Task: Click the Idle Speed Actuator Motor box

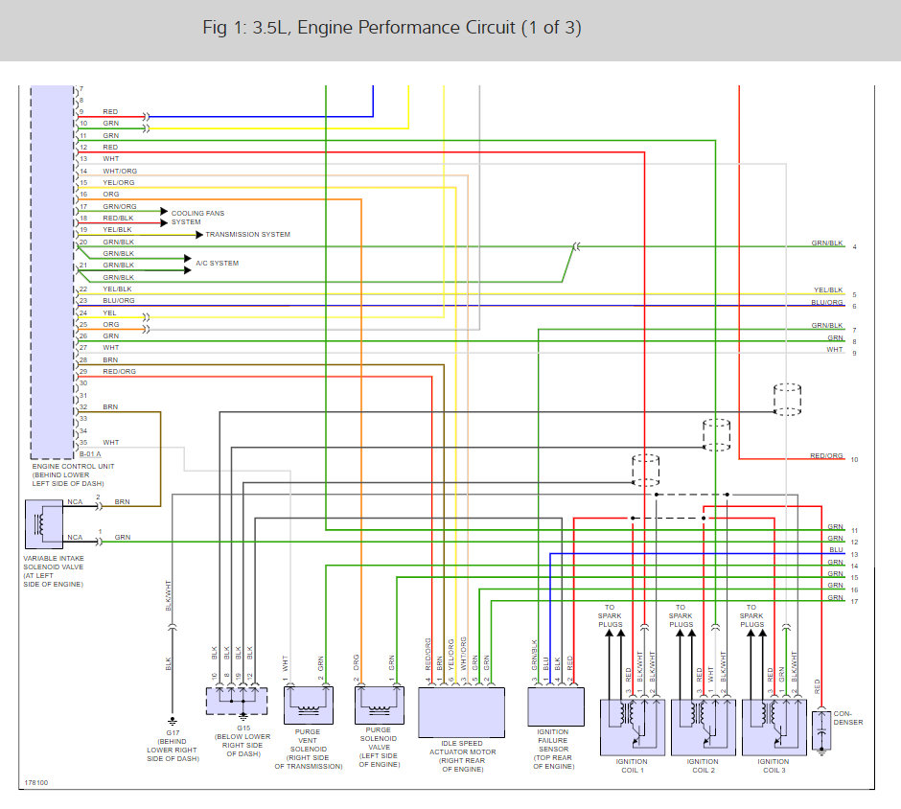Action: (461, 712)
